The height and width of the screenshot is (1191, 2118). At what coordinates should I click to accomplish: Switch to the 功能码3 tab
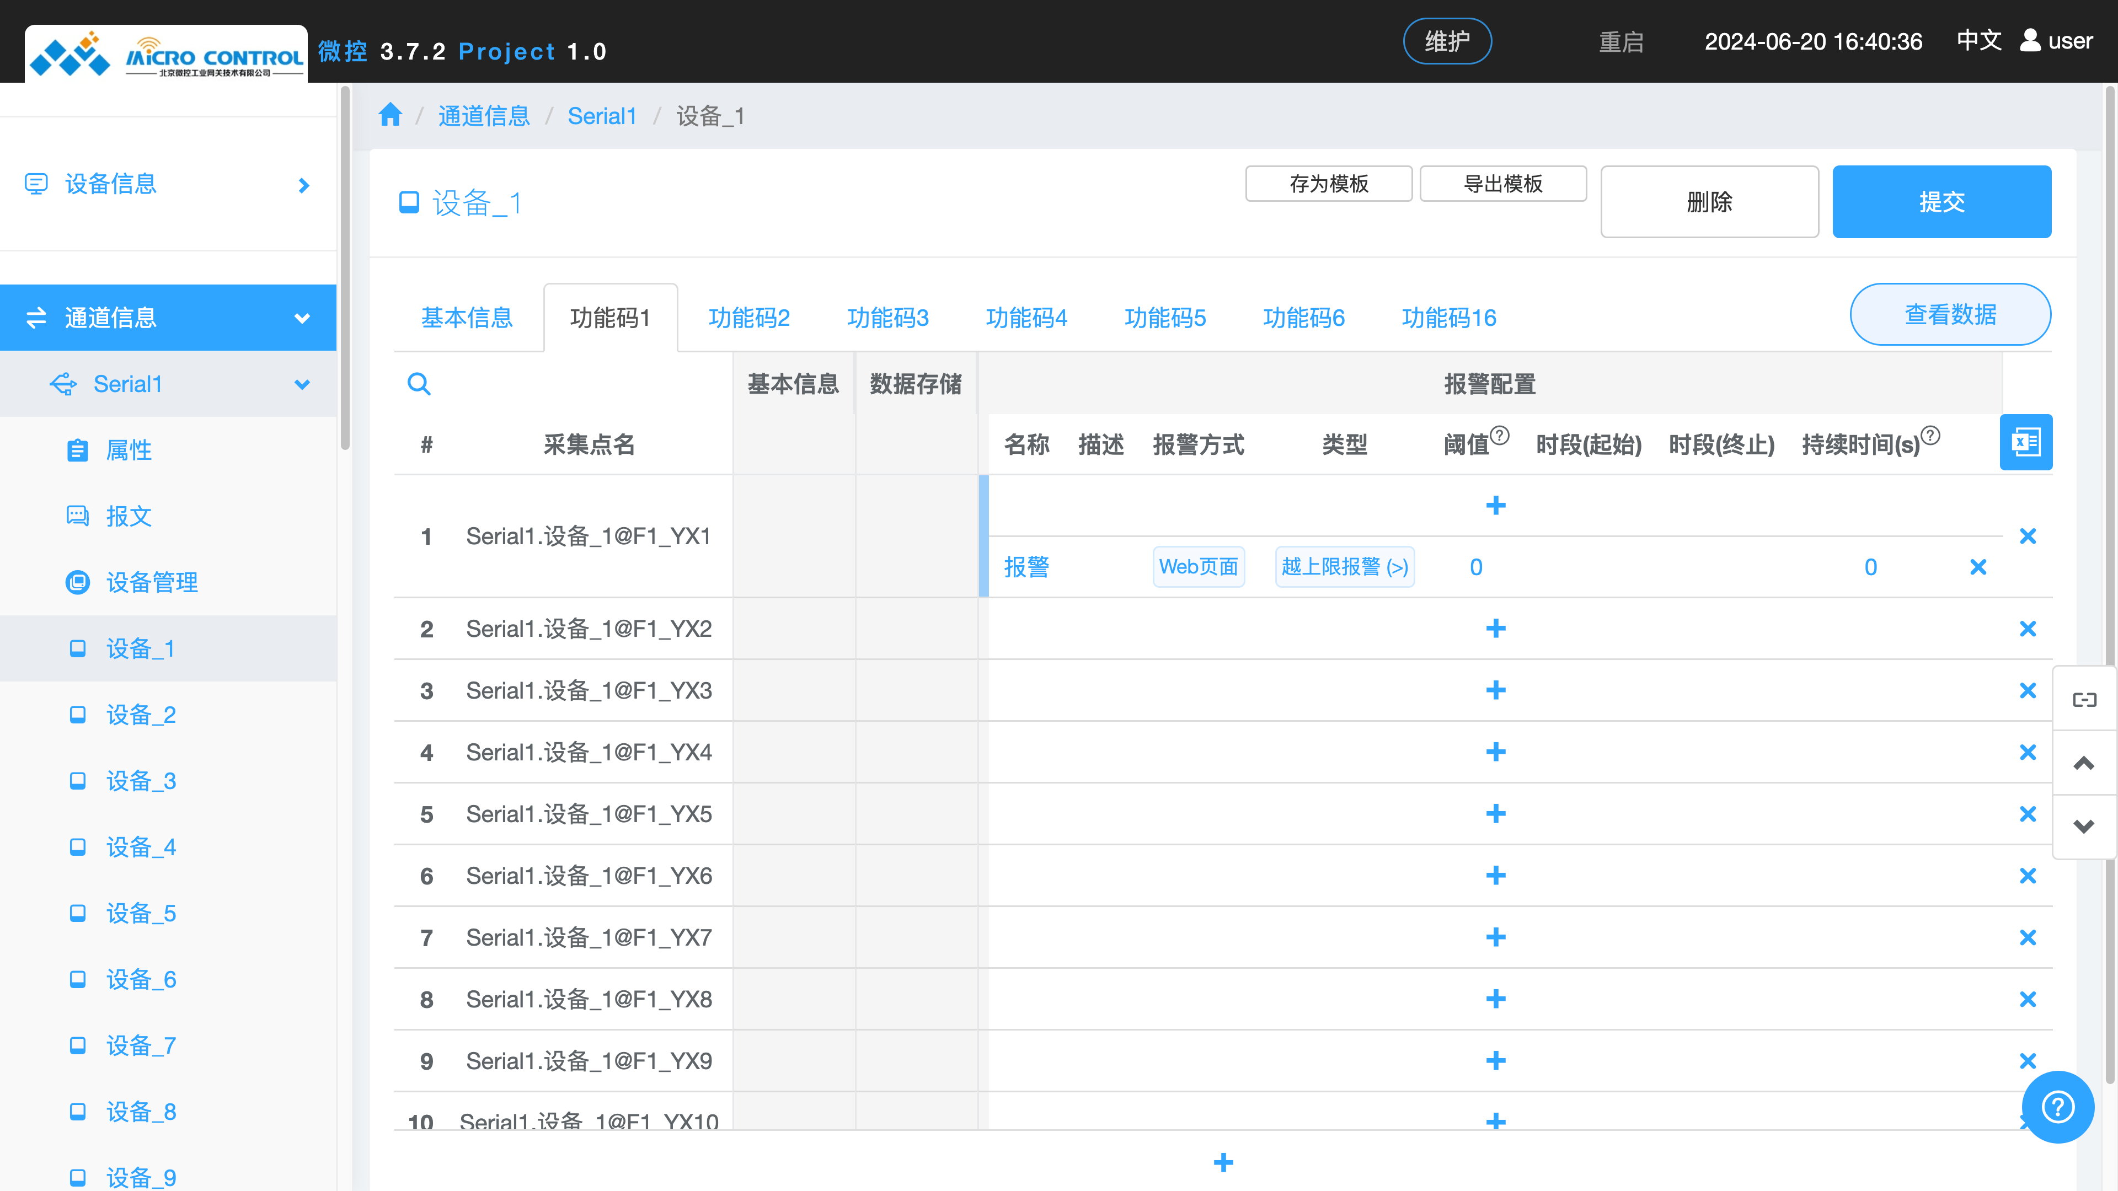click(x=887, y=317)
